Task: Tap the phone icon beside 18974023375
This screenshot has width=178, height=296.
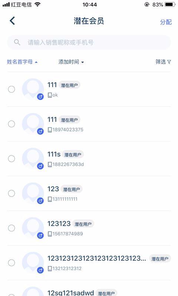Action: [50, 130]
